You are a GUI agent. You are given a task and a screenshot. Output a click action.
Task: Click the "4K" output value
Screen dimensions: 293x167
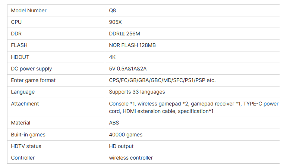tap(112, 57)
